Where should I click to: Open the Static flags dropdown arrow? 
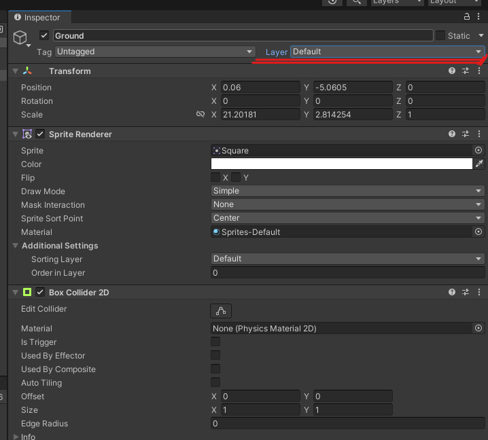(481, 35)
